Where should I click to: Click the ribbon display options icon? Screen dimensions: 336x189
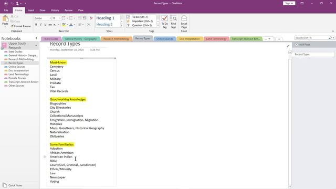point(302,3)
